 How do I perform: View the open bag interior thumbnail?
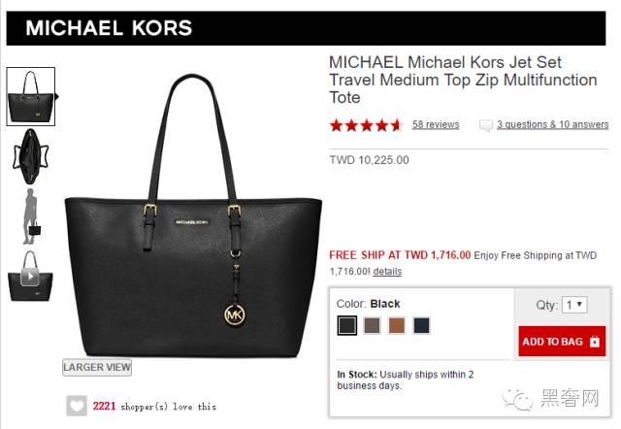point(30,156)
